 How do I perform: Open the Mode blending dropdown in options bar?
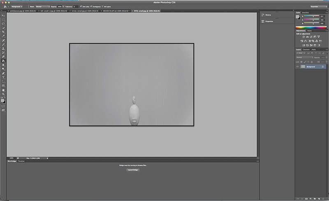[x=42, y=7]
